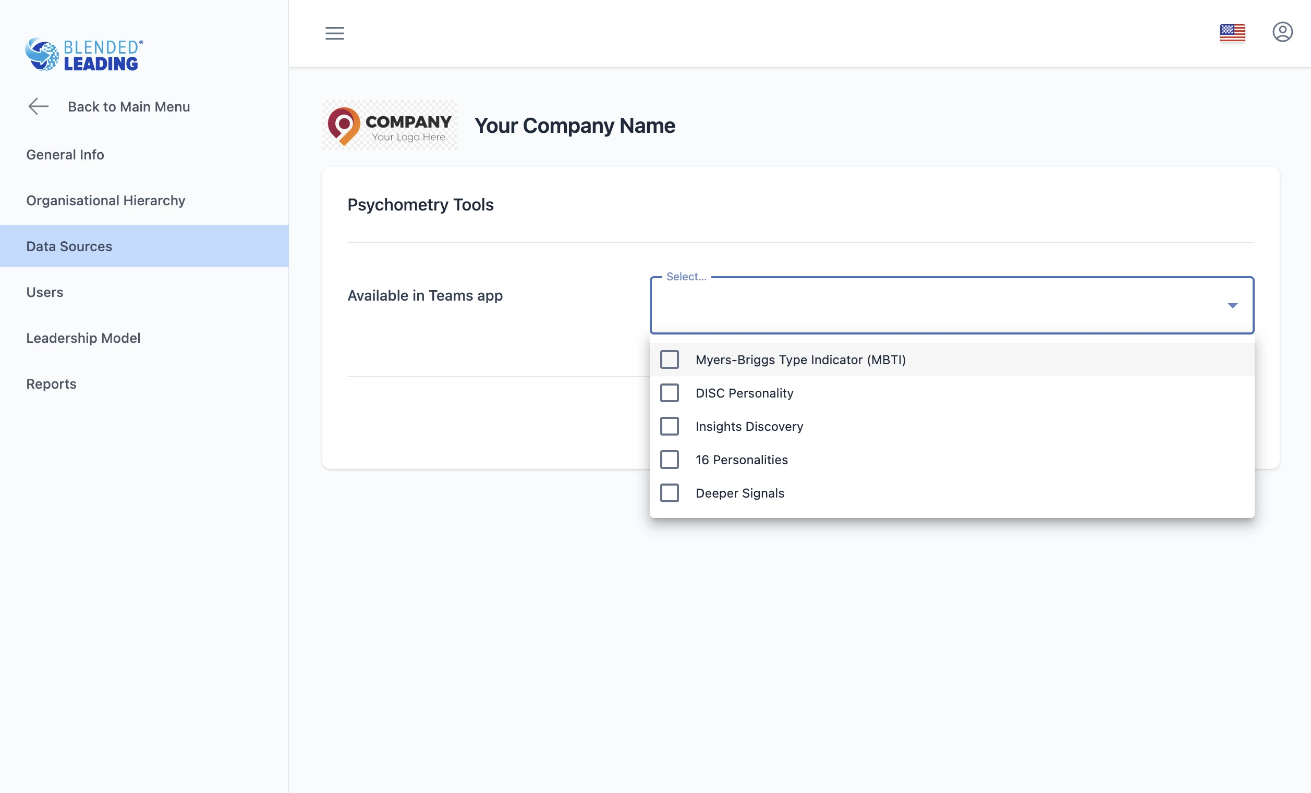Click inside the Select combo box field
This screenshot has height=793, width=1311.
pyautogui.click(x=931, y=306)
